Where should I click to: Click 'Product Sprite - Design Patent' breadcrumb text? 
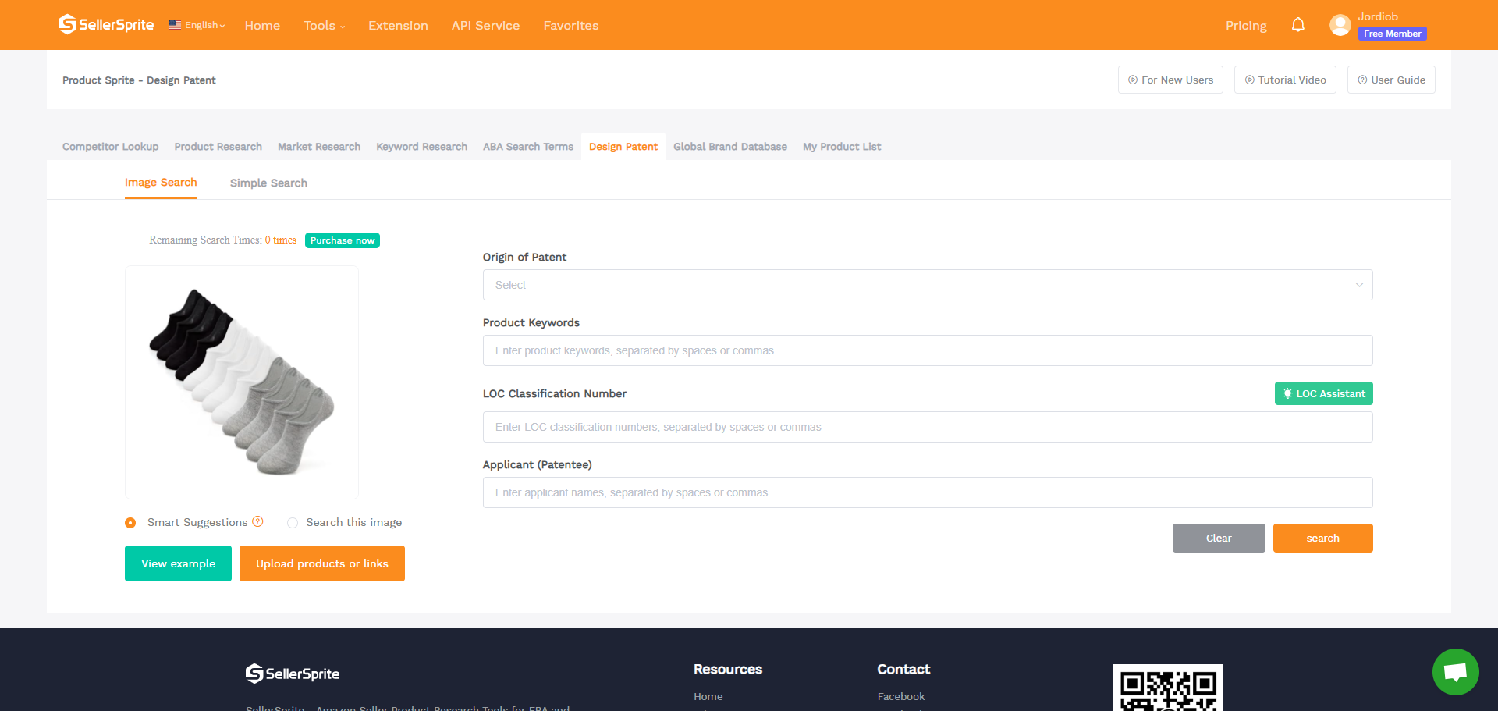(x=139, y=80)
